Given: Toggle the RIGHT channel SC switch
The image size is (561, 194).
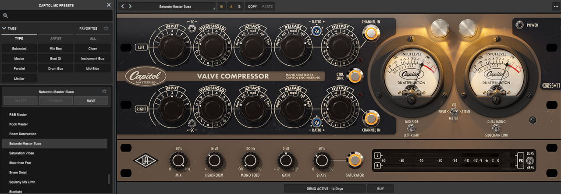Looking at the screenshot, I should 192,123.
